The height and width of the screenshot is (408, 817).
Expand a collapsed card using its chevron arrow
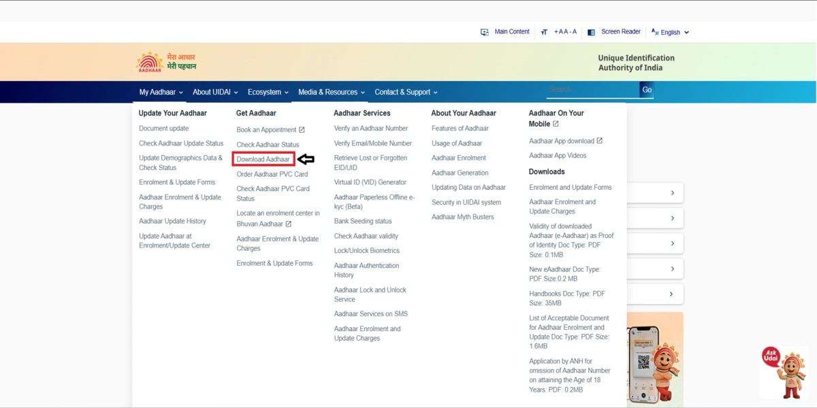pos(674,192)
